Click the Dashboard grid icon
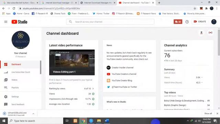Image resolution: width=220 pixels, height=124 pixels. (x=6, y=64)
